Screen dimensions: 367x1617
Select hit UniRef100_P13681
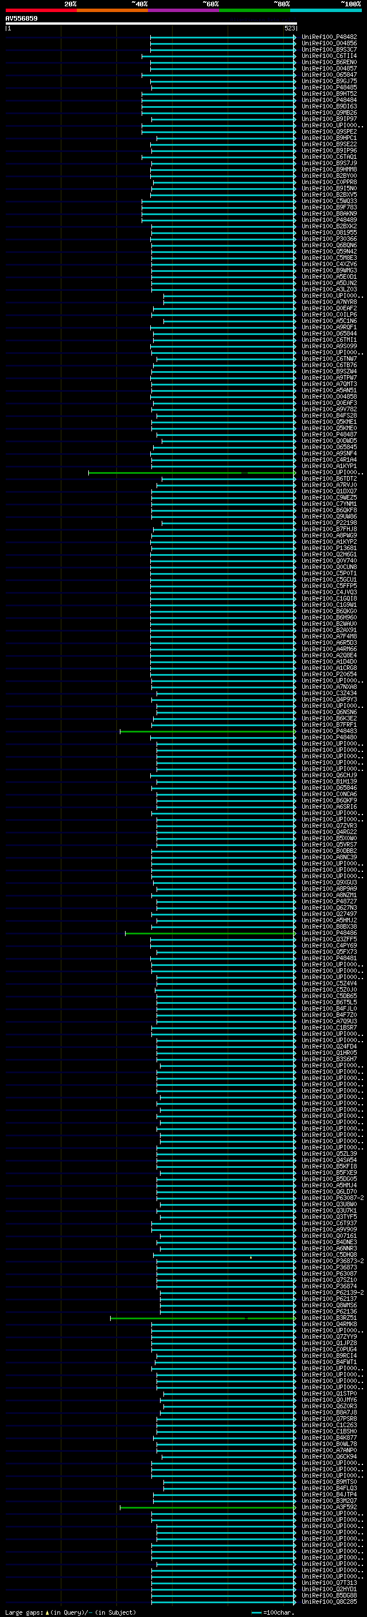329,548
